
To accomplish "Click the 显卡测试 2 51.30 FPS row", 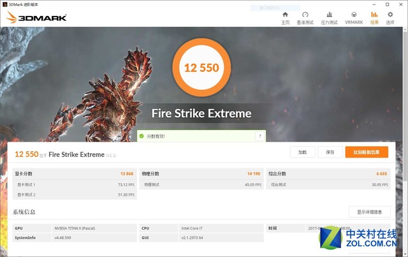I will [75, 195].
